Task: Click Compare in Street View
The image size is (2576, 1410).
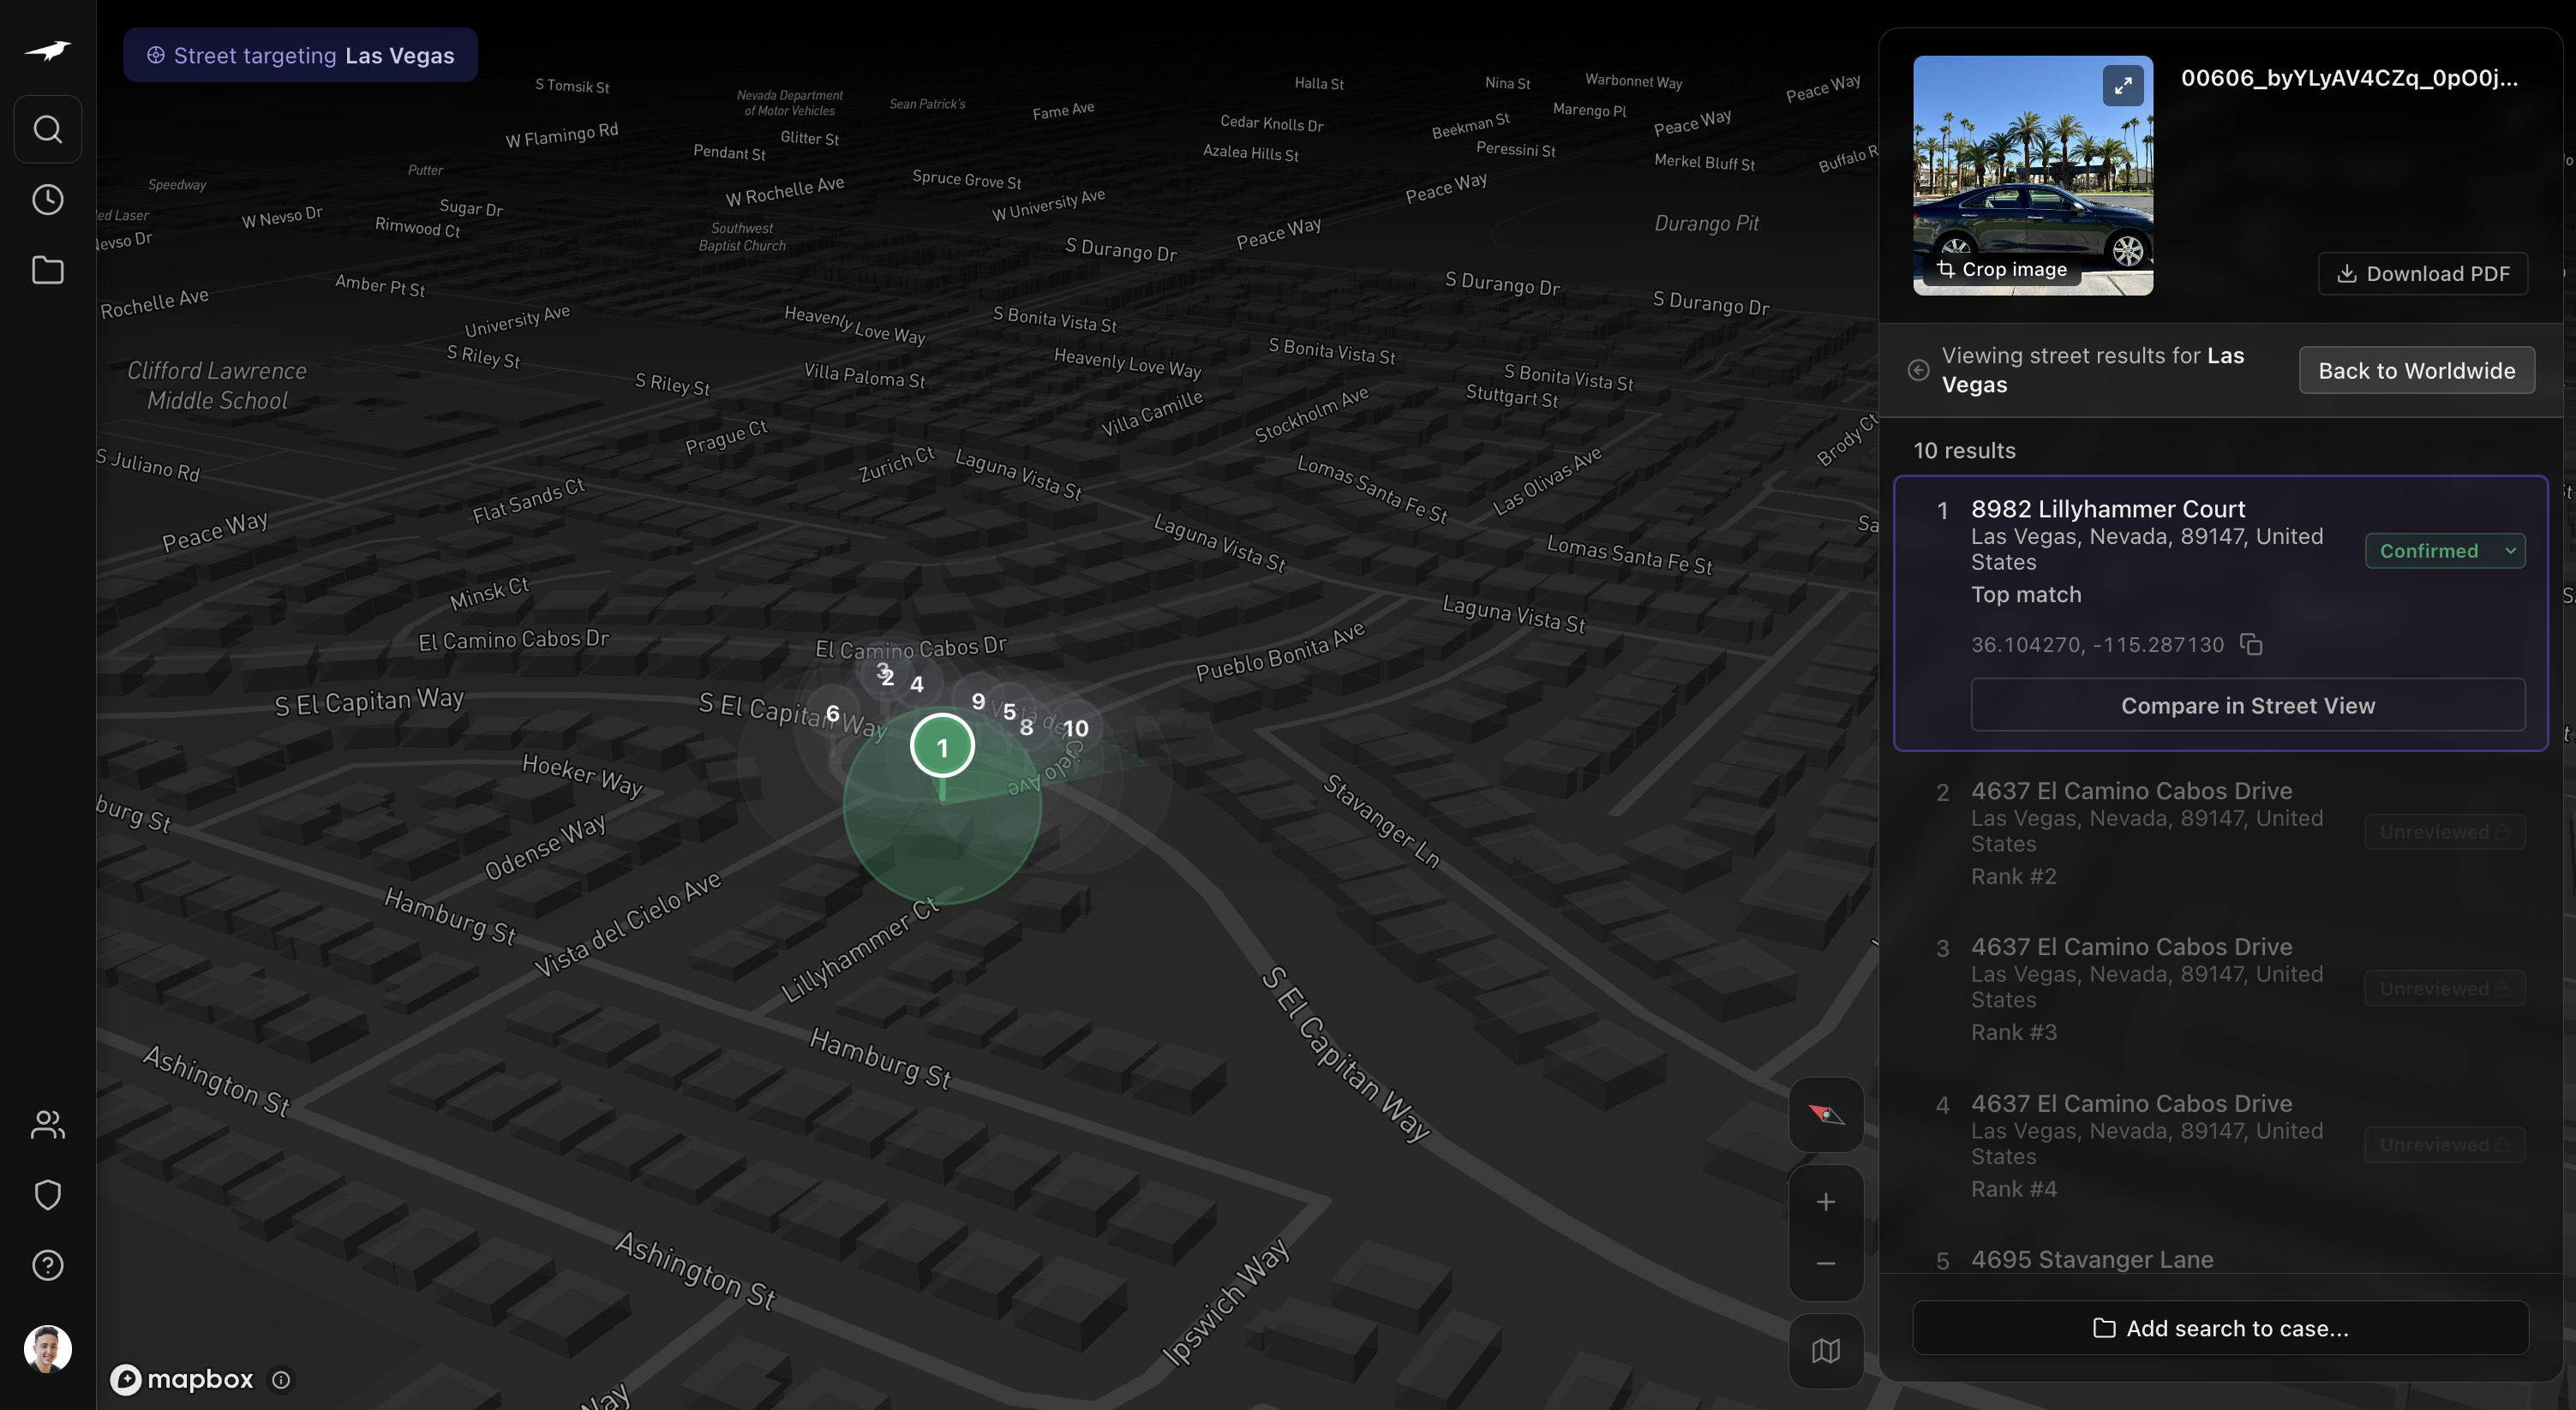Action: point(2247,704)
